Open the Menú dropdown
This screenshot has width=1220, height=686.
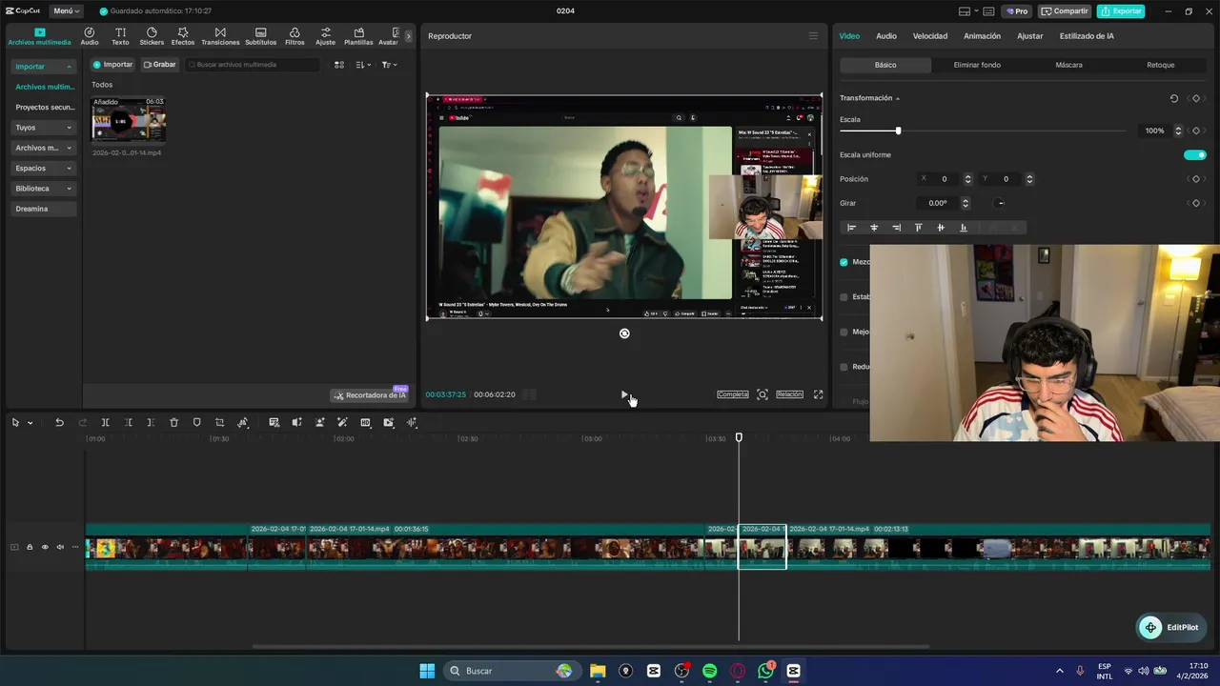pos(66,10)
